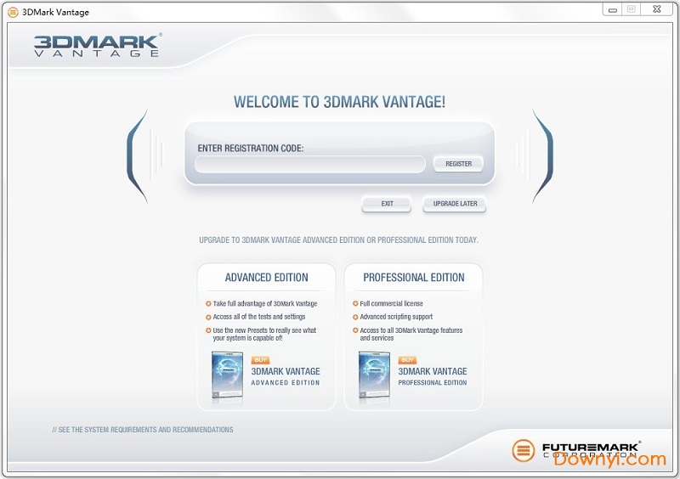Select the Professional Edition box art image
Image resolution: width=680 pixels, height=479 pixels.
[374, 375]
